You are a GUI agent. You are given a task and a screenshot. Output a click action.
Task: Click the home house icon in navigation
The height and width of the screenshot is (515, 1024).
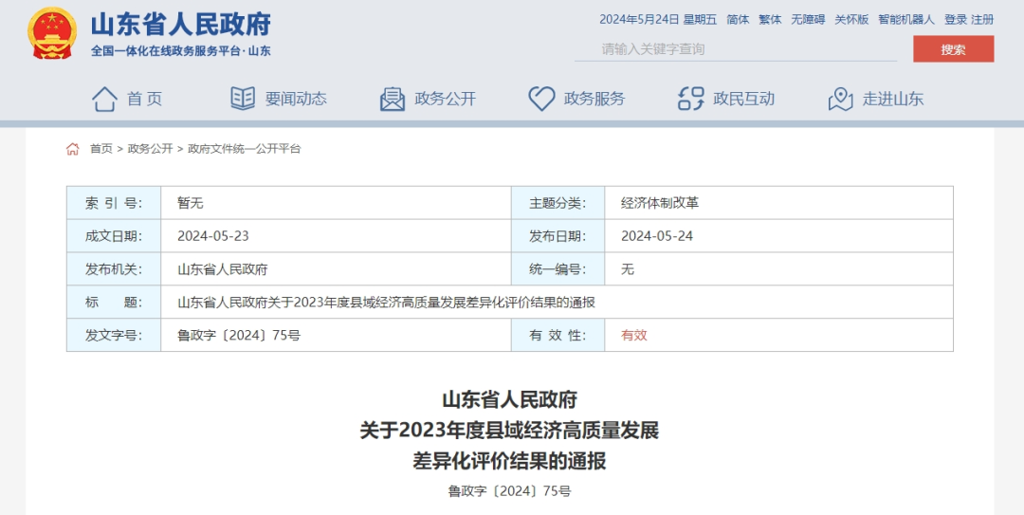[x=104, y=100]
